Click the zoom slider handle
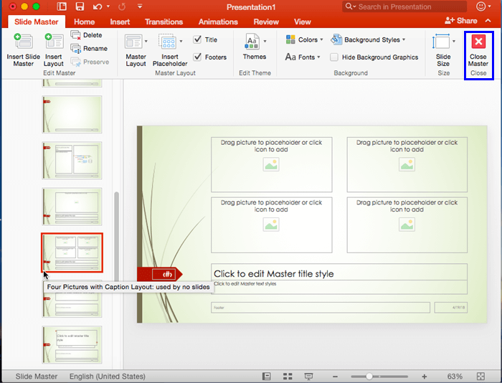Screen dimensions: 502x383 point(369,377)
